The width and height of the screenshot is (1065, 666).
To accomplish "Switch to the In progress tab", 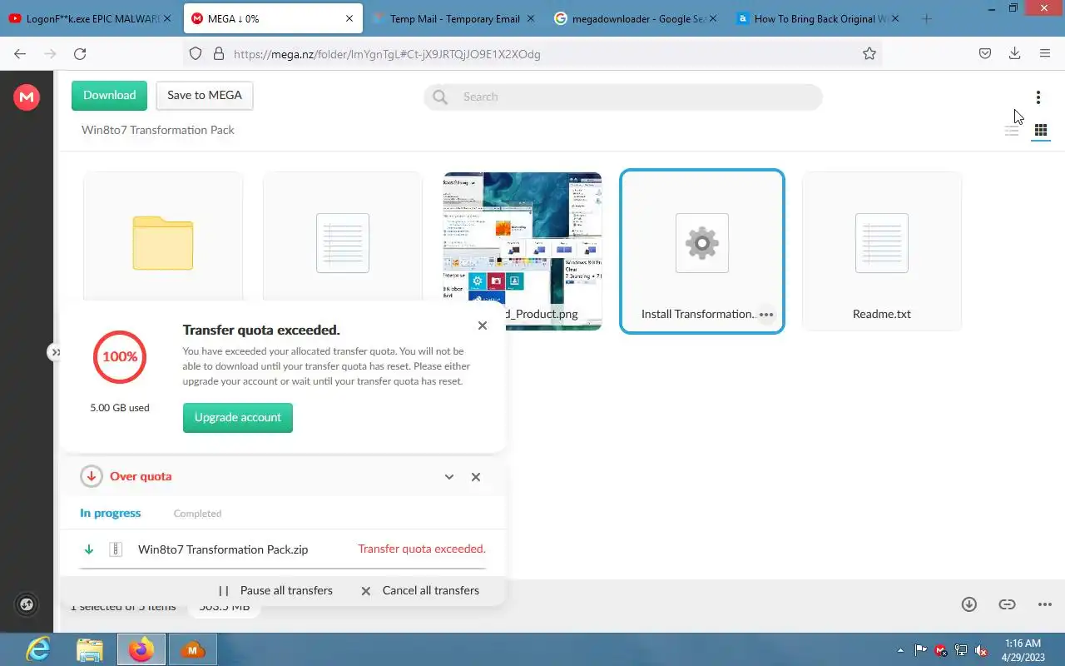I will coord(111,513).
